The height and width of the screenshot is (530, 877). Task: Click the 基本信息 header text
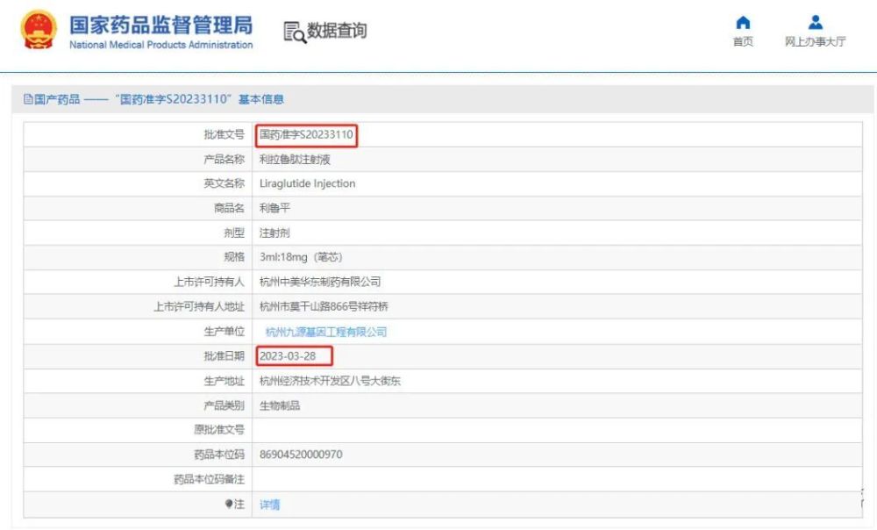click(x=261, y=100)
